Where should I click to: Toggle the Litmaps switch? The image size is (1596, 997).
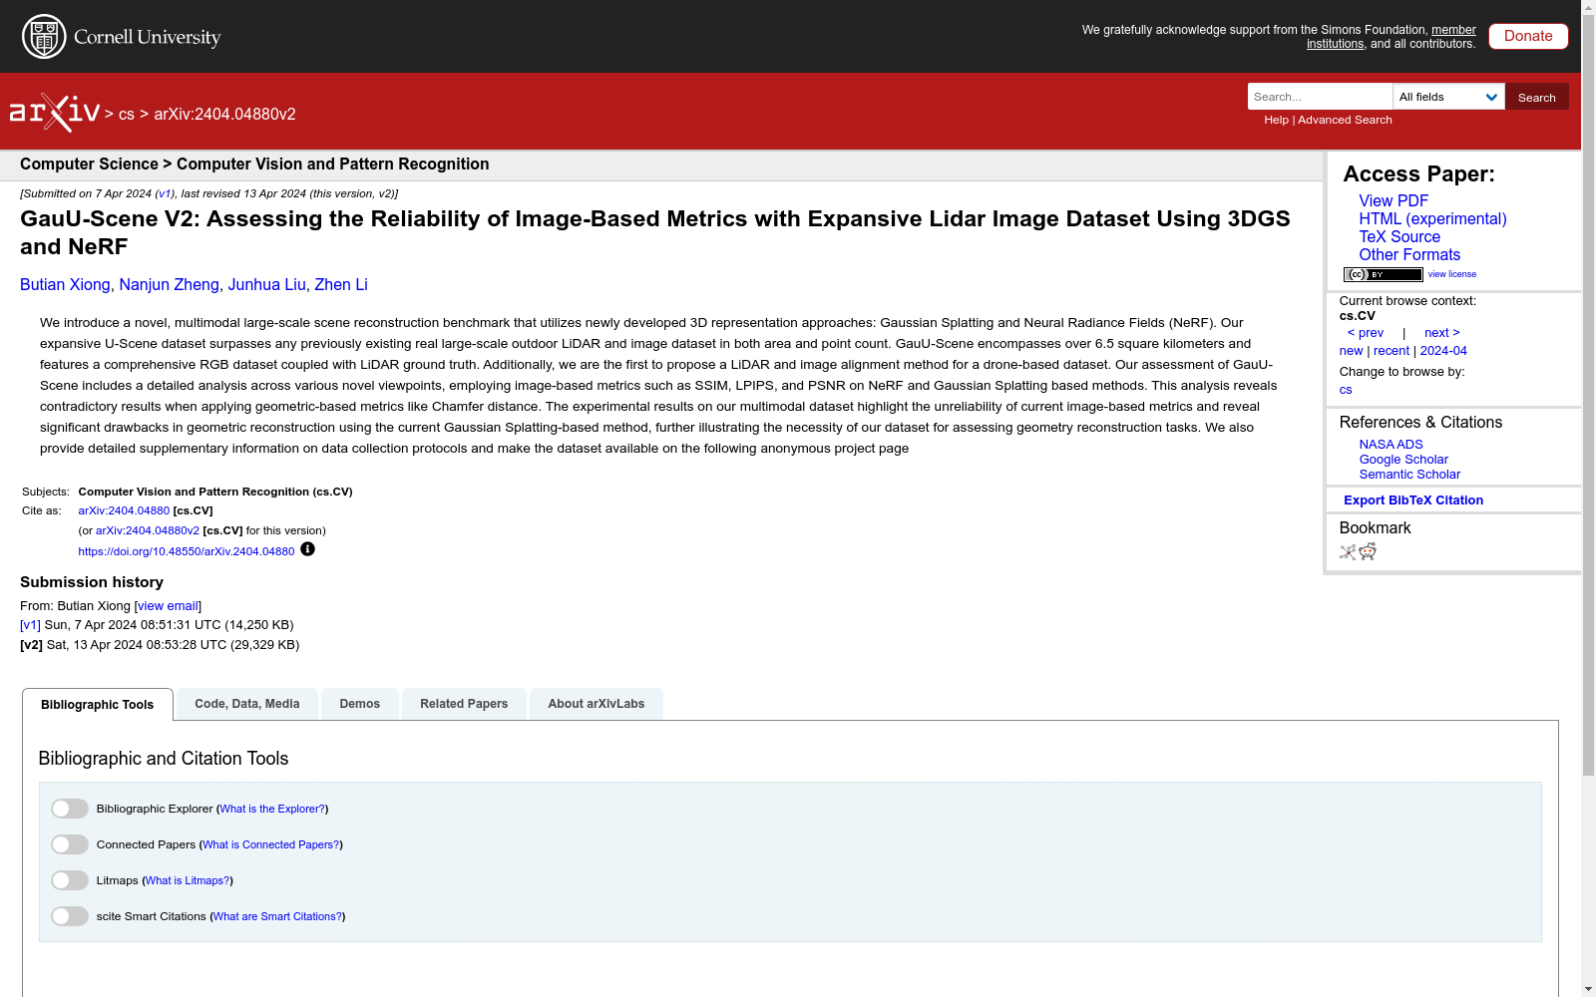tap(70, 880)
